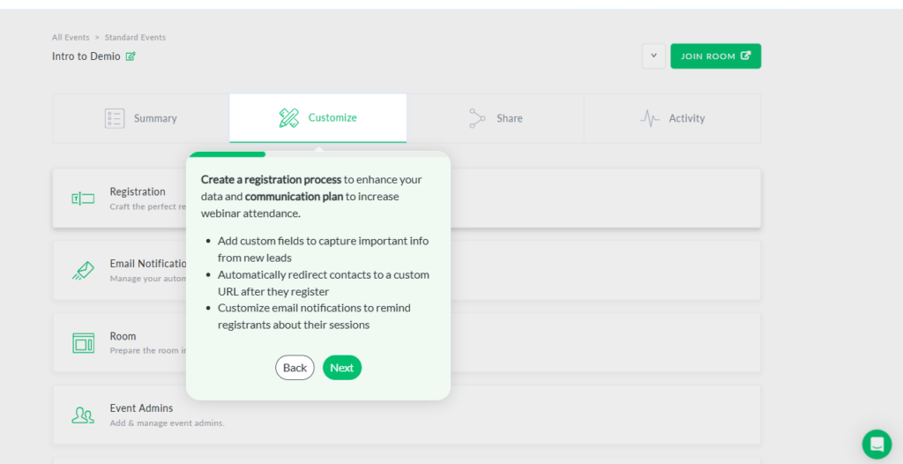Open the Registration settings row
The image size is (903, 464).
407,198
